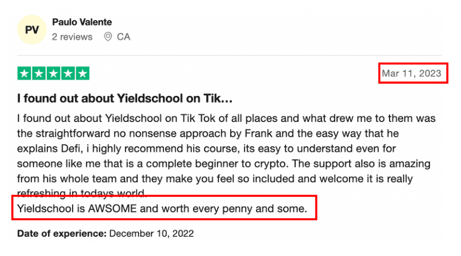Click the December 10, 2022 experience date
461x256 pixels.
151,234
